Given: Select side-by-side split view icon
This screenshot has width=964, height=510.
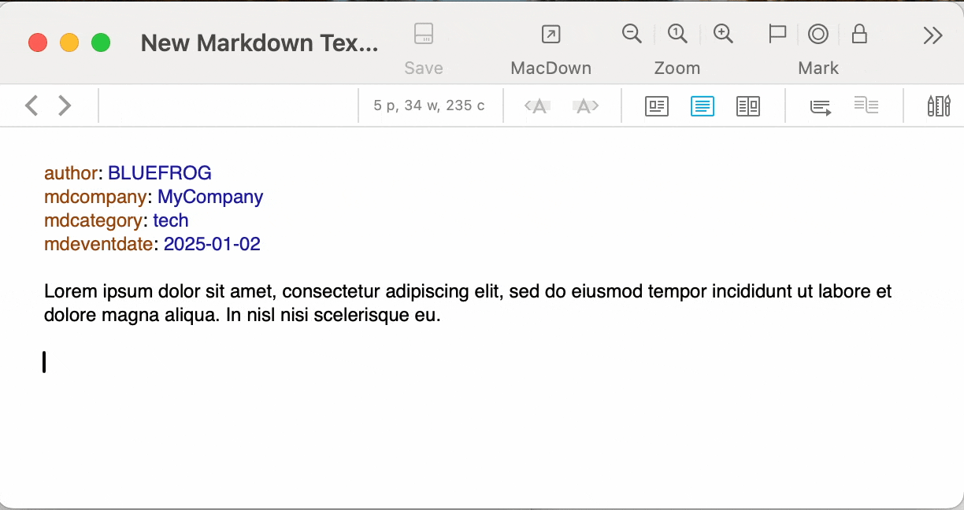Looking at the screenshot, I should [748, 106].
